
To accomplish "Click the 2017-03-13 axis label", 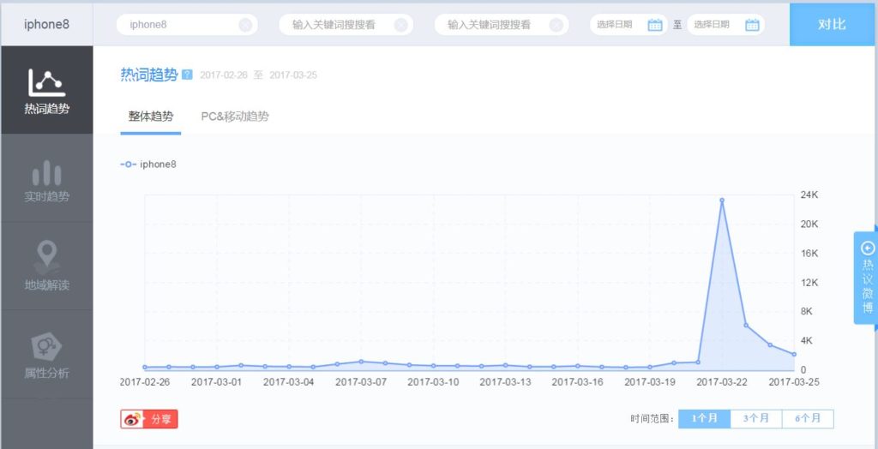I will [505, 382].
